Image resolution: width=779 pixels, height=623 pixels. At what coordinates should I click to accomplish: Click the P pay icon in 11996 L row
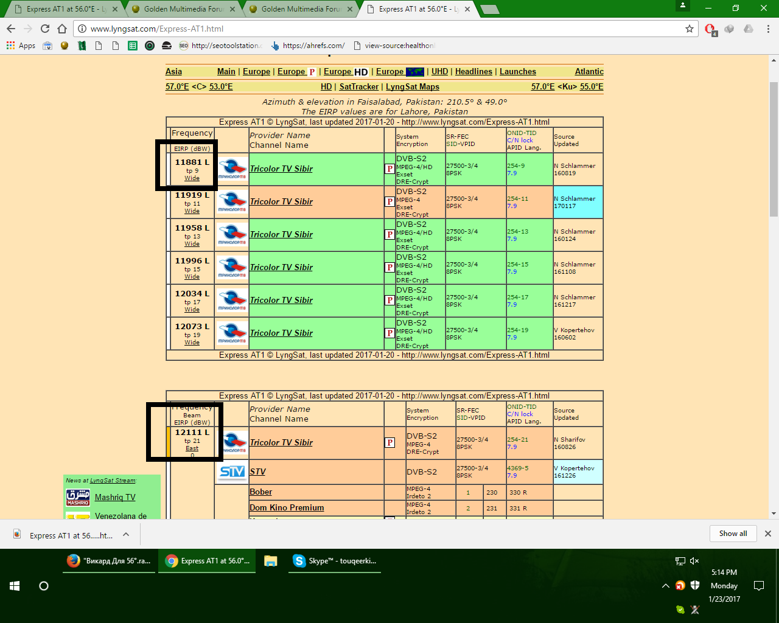(x=389, y=268)
